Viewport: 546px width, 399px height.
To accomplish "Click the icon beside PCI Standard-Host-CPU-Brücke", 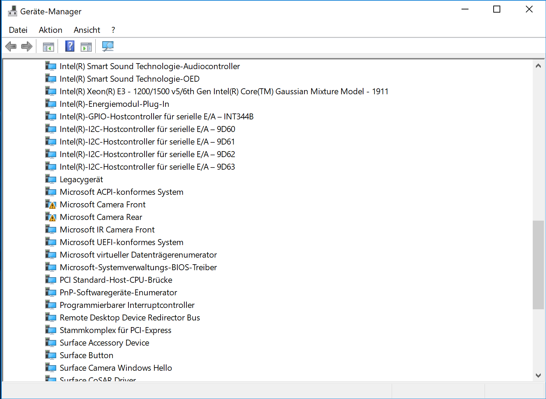I will tap(51, 280).
